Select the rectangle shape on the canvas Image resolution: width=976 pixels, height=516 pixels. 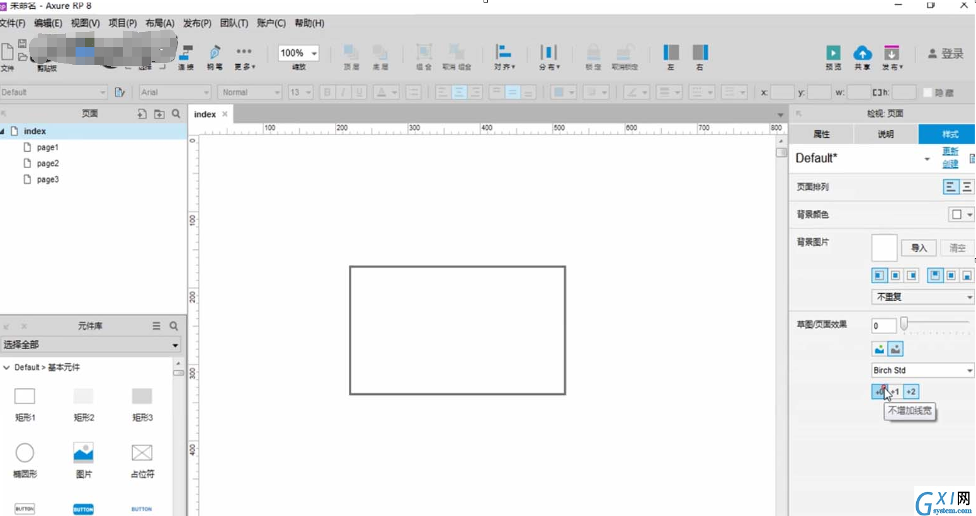(457, 330)
